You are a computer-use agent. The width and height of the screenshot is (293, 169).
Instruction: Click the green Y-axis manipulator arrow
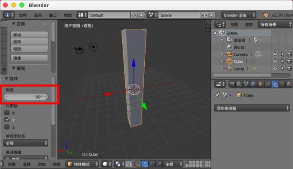[x=144, y=107]
